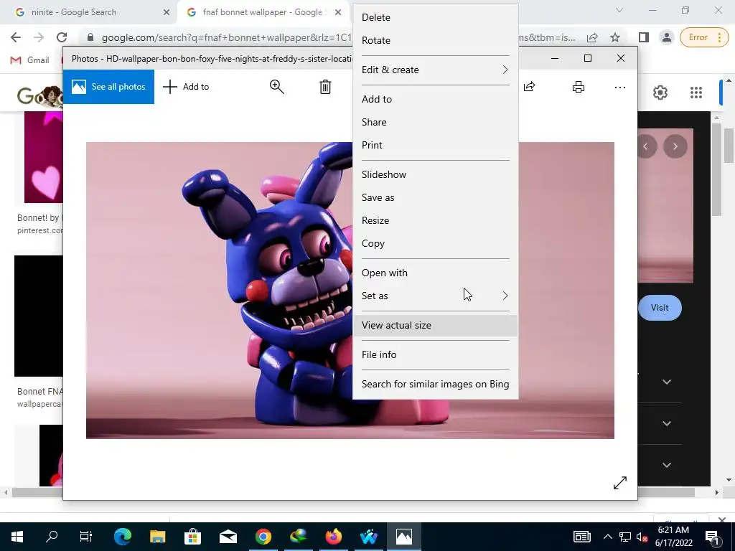The height and width of the screenshot is (551, 735).
Task: Open Google settings gear icon
Action: (660, 93)
